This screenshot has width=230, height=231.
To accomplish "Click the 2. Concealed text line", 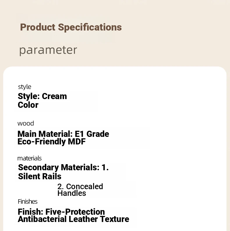I will coord(80,187).
